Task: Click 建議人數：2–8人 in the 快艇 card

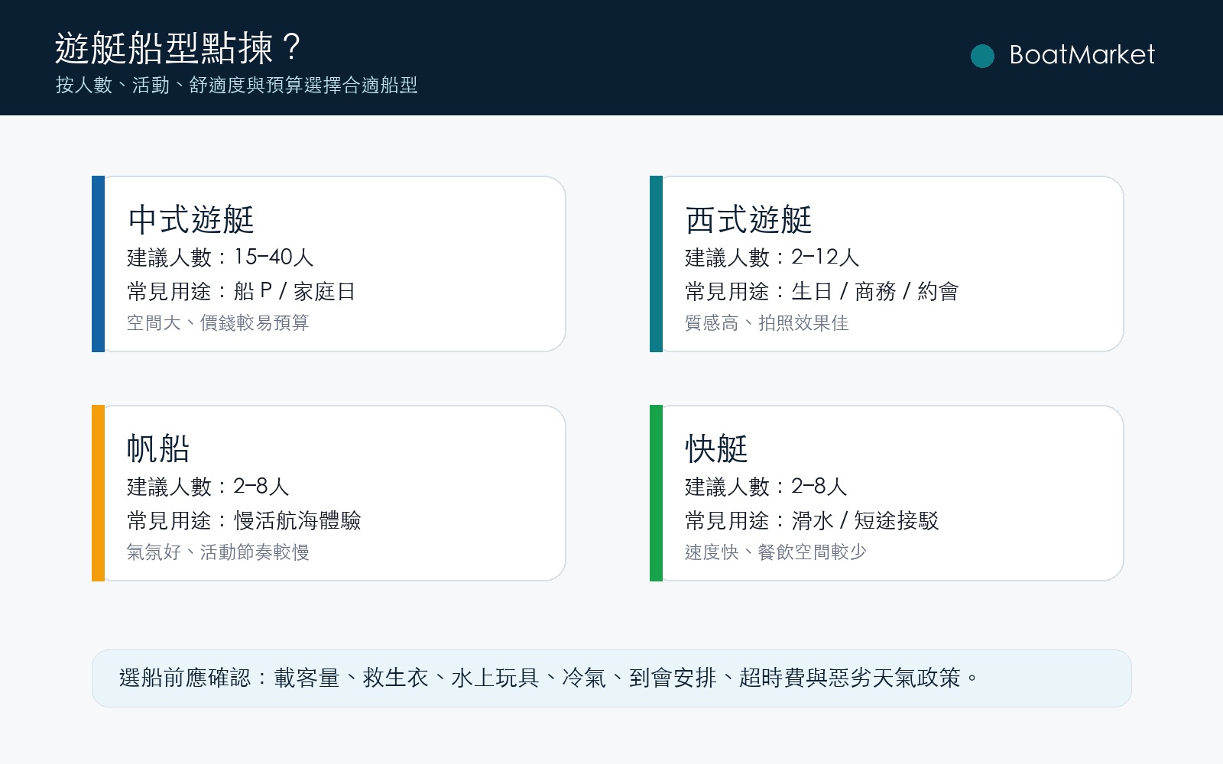Action: 766,487
